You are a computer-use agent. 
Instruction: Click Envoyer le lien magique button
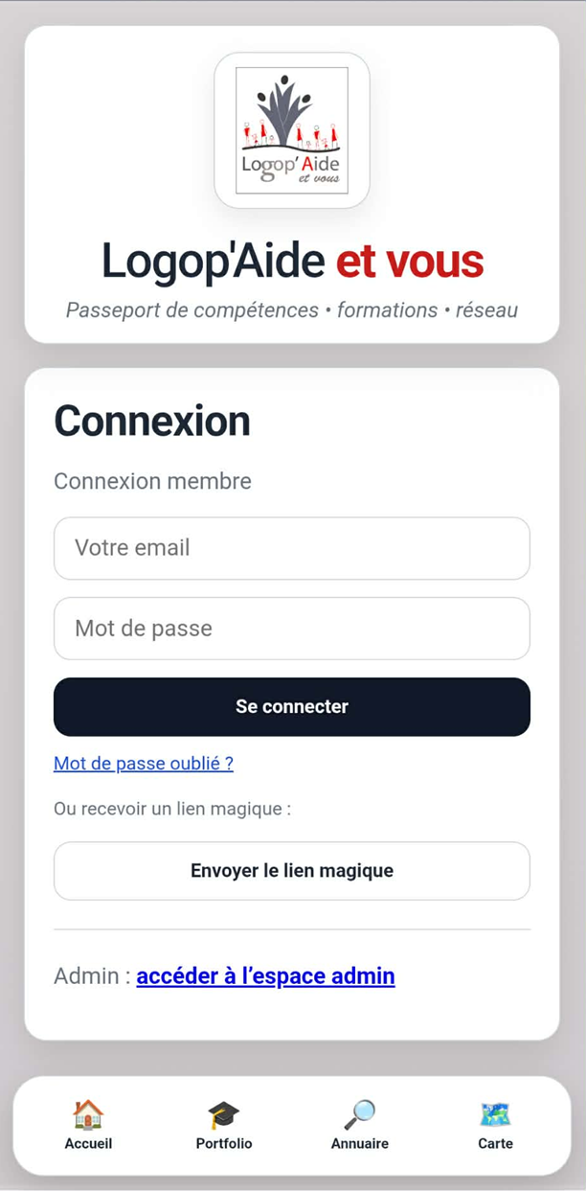click(x=292, y=871)
